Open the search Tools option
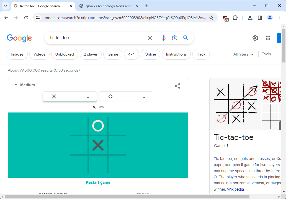 [266, 54]
